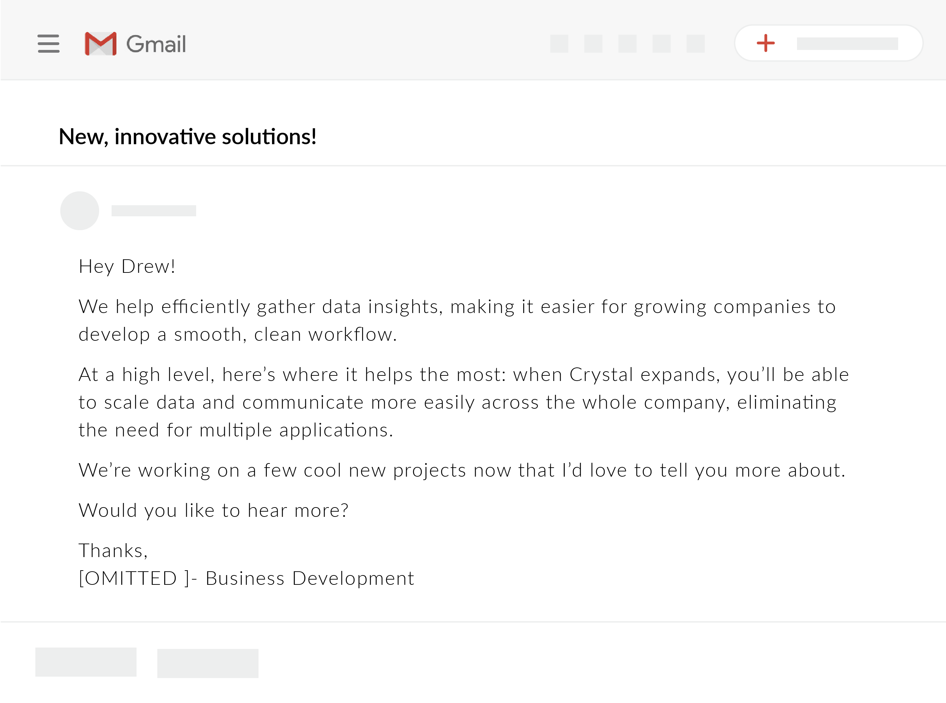This screenshot has width=946, height=703.
Task: Click the 'Would you like to hear more?' line
Action: click(x=213, y=511)
